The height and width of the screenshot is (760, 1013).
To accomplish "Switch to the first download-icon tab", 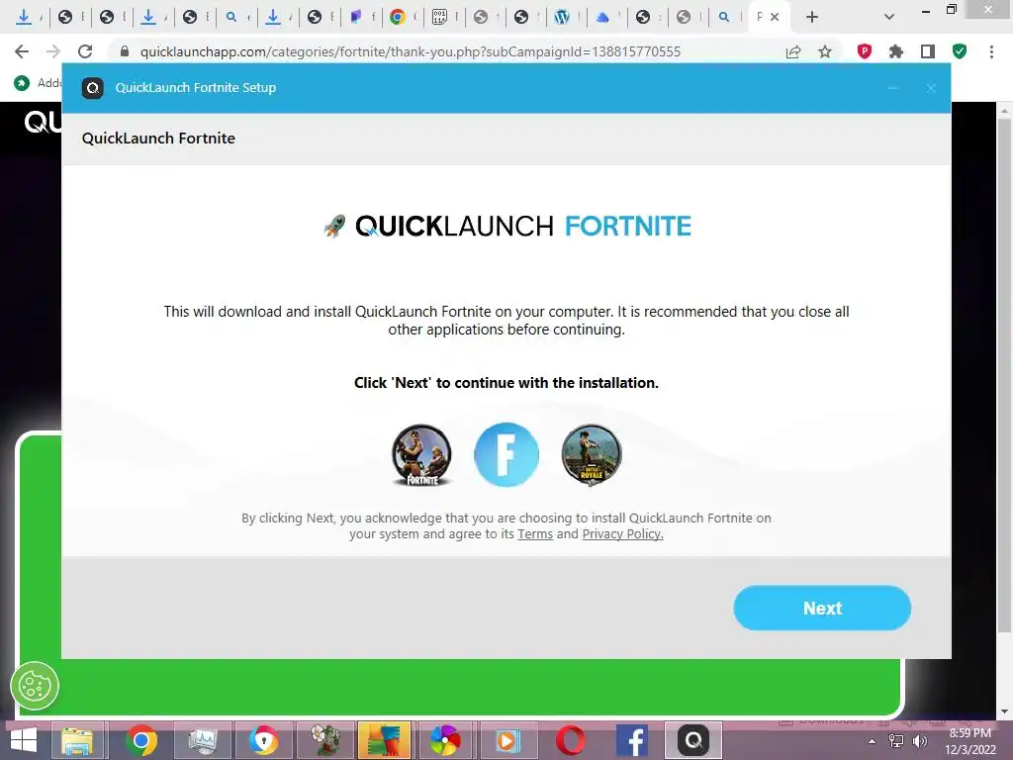I will point(24,17).
